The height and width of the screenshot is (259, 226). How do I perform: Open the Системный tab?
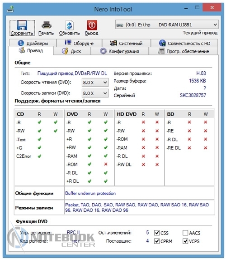(x=127, y=43)
